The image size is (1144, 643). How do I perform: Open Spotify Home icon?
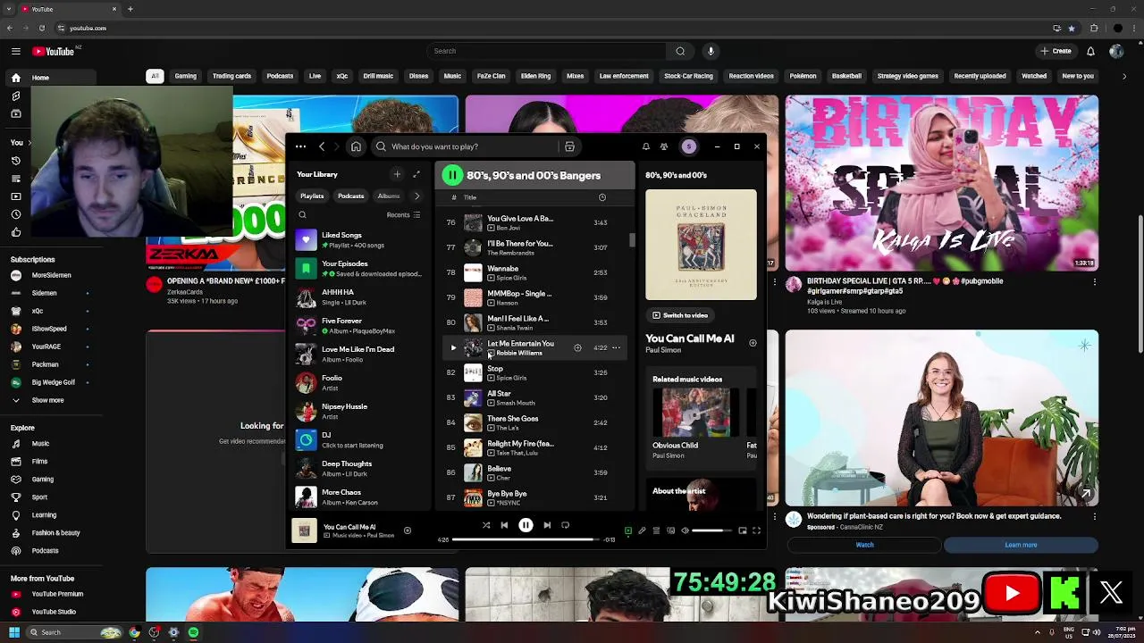coord(356,146)
